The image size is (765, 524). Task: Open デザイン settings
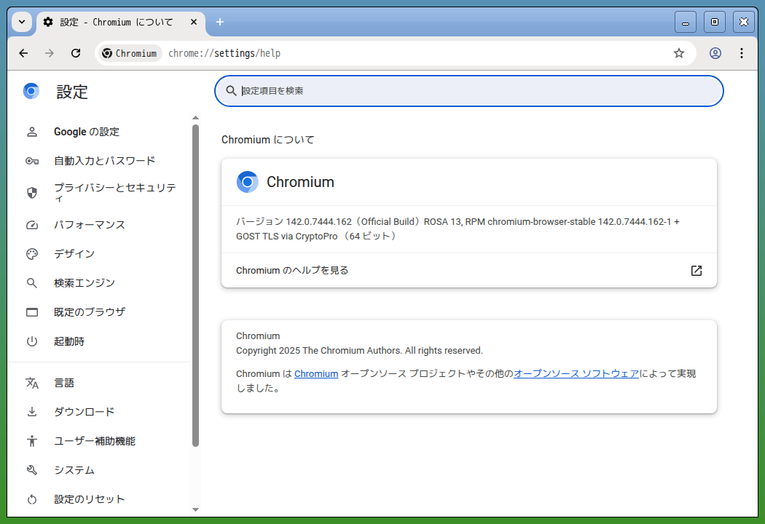[99, 254]
